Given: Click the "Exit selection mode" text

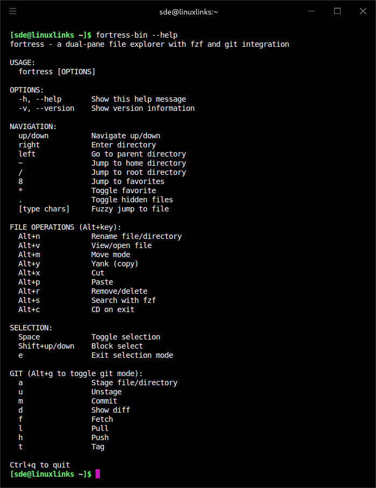Looking at the screenshot, I should [132, 355].
